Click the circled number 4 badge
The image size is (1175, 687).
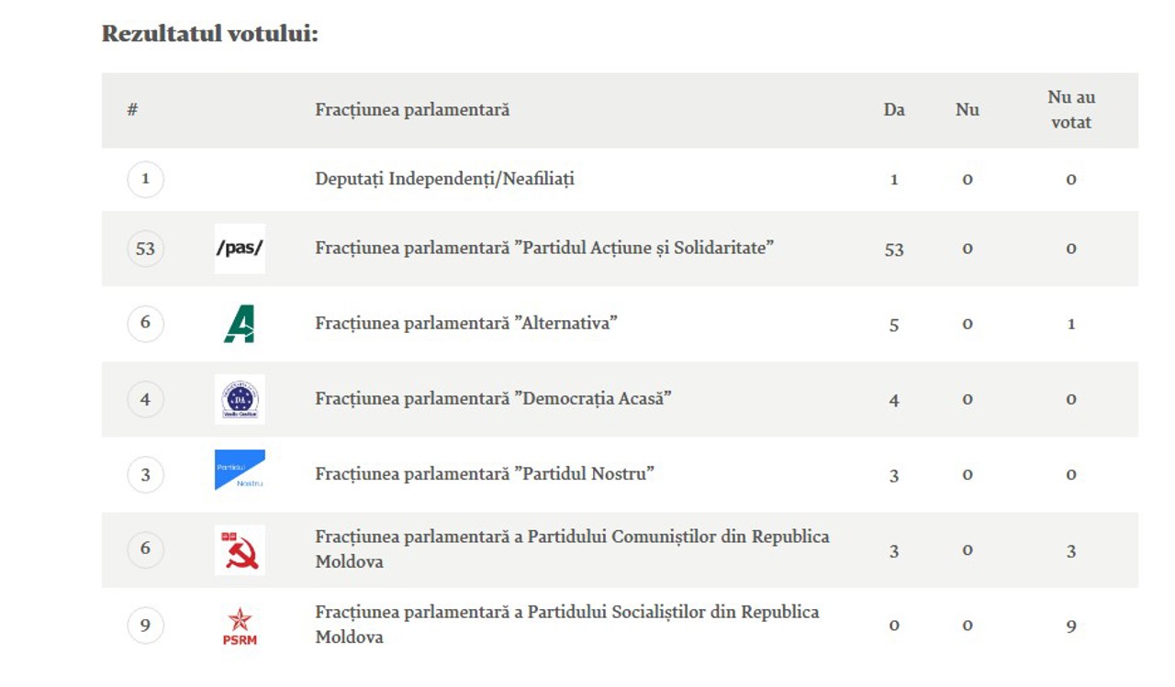point(145,399)
